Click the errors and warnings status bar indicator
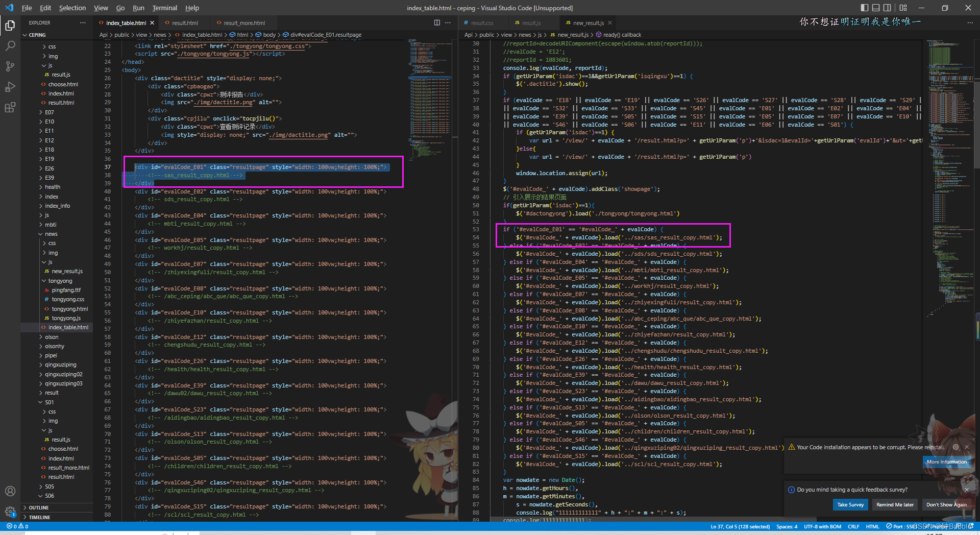 click(17, 526)
